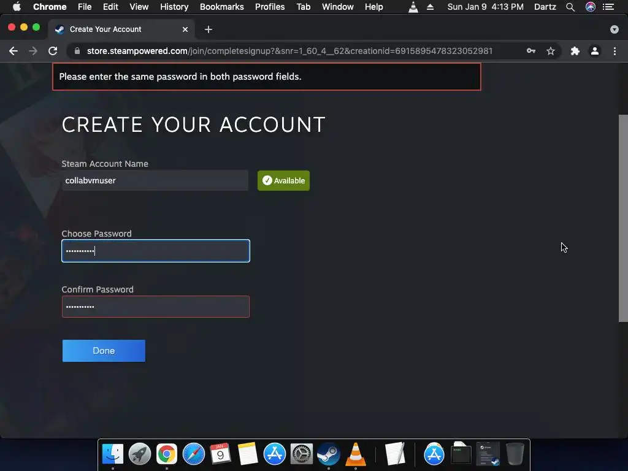628x471 pixels.
Task: Open the Profiles menu
Action: click(270, 7)
